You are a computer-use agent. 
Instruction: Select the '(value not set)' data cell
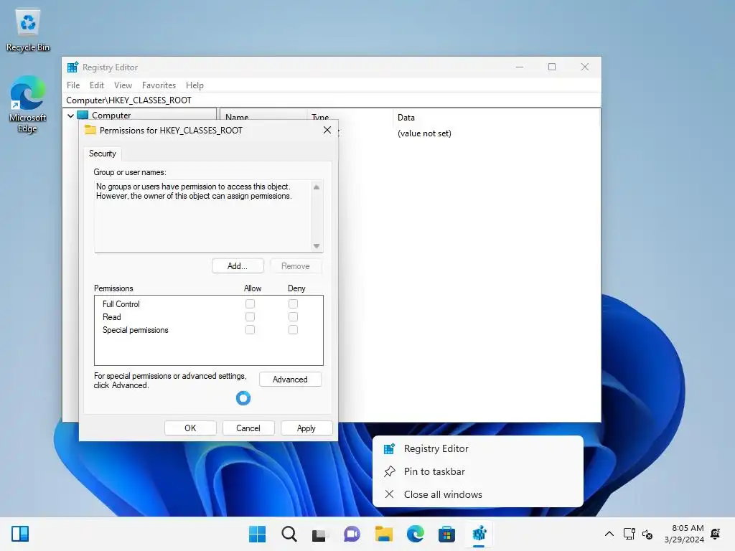[424, 133]
